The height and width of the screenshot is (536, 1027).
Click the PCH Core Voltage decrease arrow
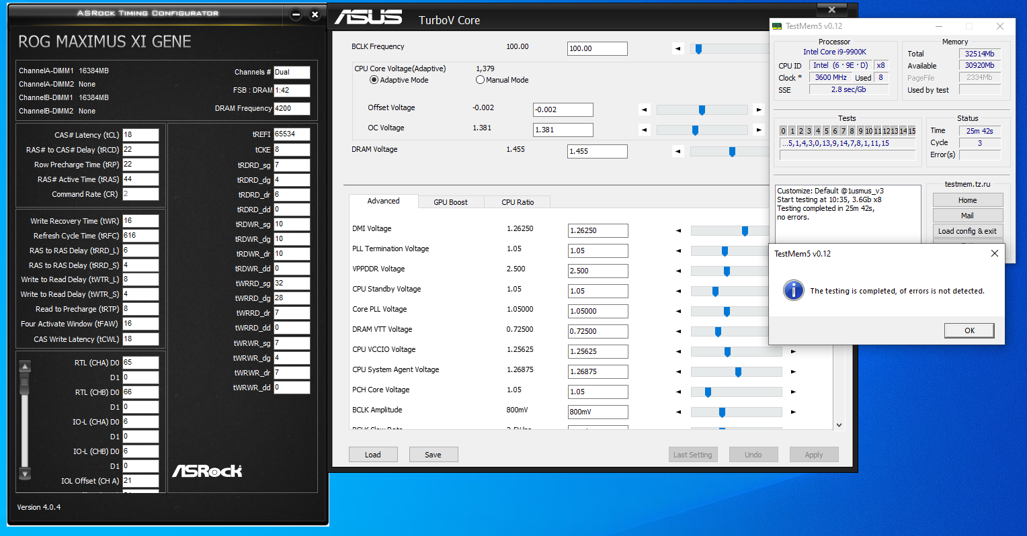pyautogui.click(x=679, y=392)
